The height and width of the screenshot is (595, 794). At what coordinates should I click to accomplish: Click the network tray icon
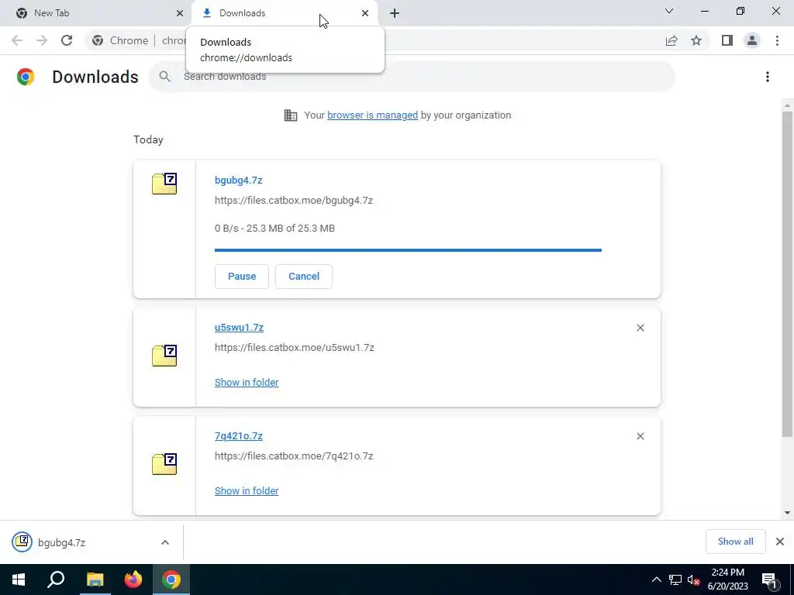tap(675, 580)
